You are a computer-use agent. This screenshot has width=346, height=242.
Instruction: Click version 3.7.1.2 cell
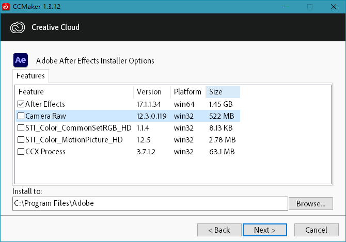(146, 152)
